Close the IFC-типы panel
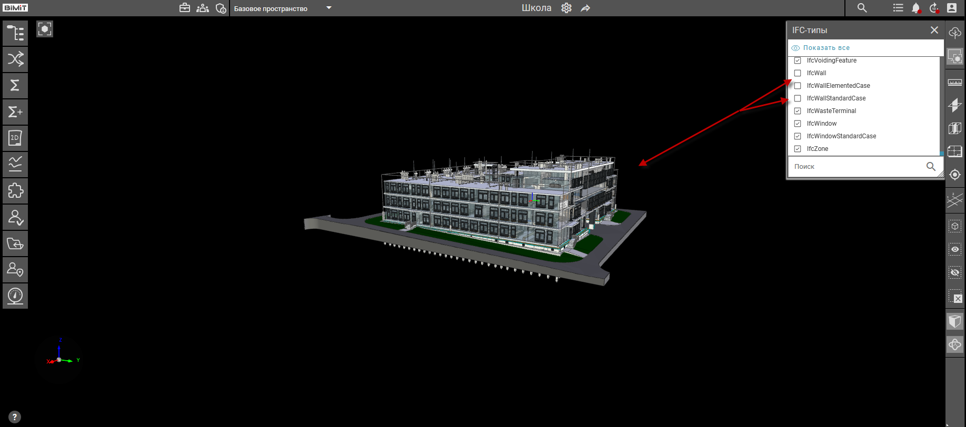Image resolution: width=966 pixels, height=427 pixels. (934, 30)
